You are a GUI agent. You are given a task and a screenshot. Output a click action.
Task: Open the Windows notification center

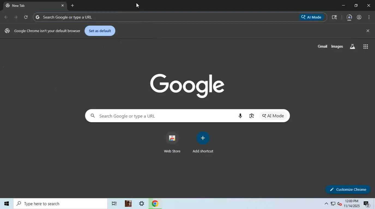[367, 204]
